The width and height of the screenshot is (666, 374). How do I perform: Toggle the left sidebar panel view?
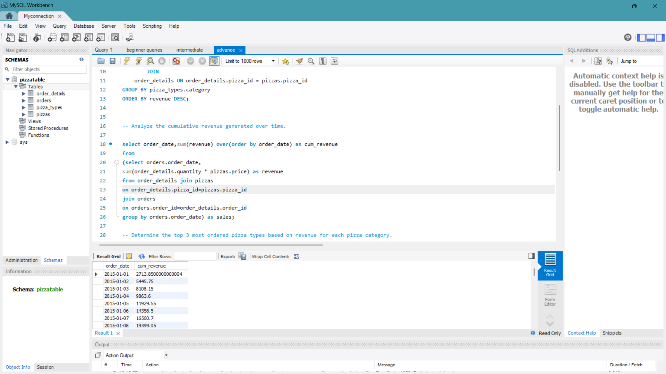click(641, 37)
